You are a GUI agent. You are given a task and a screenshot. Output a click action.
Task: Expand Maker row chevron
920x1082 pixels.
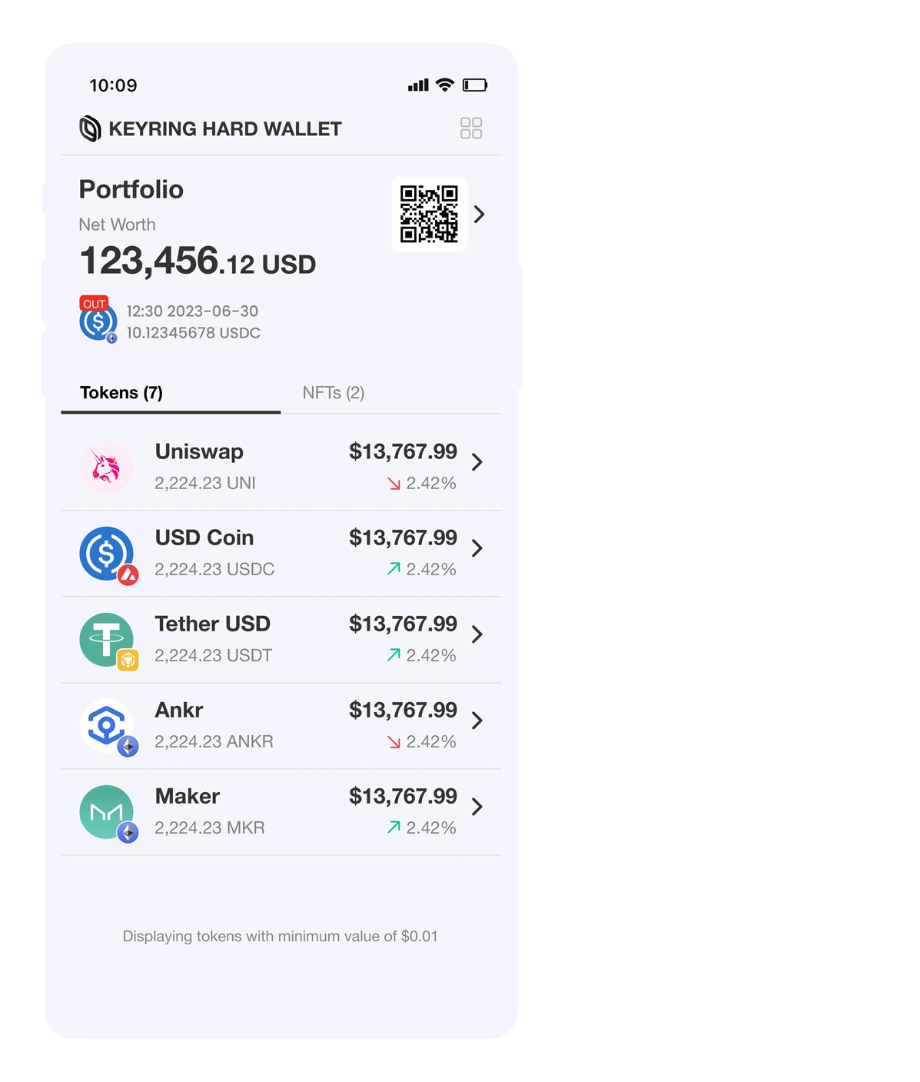pyautogui.click(x=477, y=807)
